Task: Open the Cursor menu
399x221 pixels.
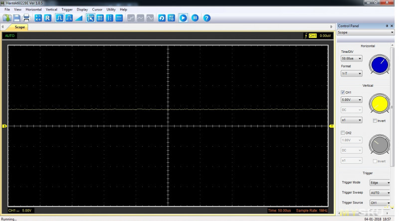Action: (x=97, y=9)
